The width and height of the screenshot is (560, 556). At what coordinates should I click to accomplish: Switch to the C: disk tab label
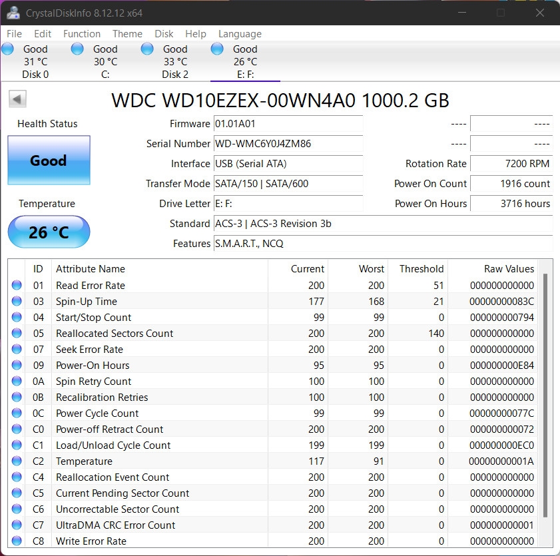pos(105,75)
